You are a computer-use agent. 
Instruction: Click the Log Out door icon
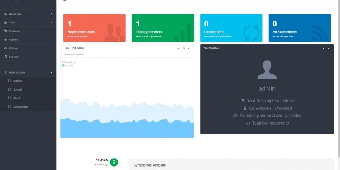click(5, 57)
